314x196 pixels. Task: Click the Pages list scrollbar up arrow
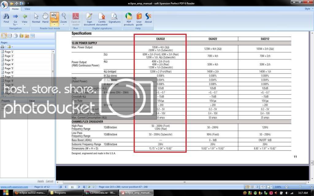click(x=53, y=51)
